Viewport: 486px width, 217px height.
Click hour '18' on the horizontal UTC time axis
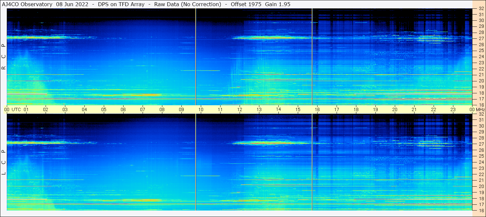pyautogui.click(x=356, y=109)
